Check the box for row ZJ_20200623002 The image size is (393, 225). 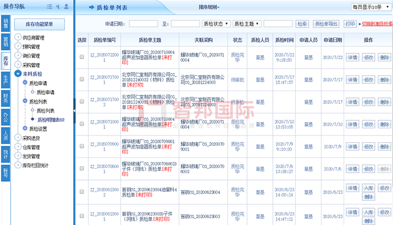click(82, 192)
